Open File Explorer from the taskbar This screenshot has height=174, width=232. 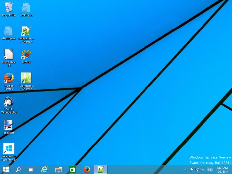point(59,169)
